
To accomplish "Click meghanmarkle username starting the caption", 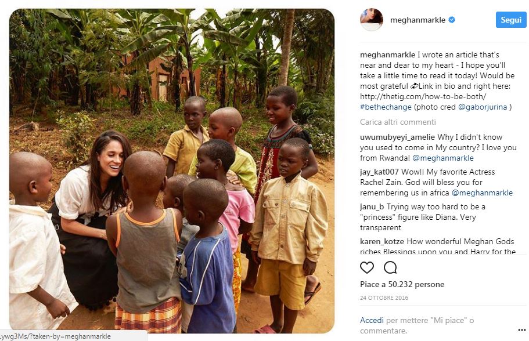I will [x=387, y=55].
